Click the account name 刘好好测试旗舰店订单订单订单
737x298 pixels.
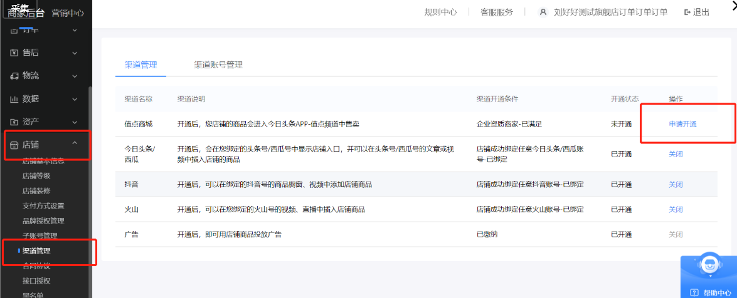(610, 12)
